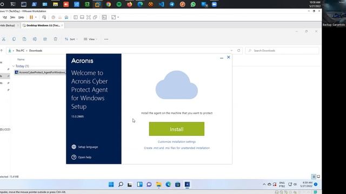Click ENG PTB2 language indicator
346x194 pixels.
click(x=282, y=184)
